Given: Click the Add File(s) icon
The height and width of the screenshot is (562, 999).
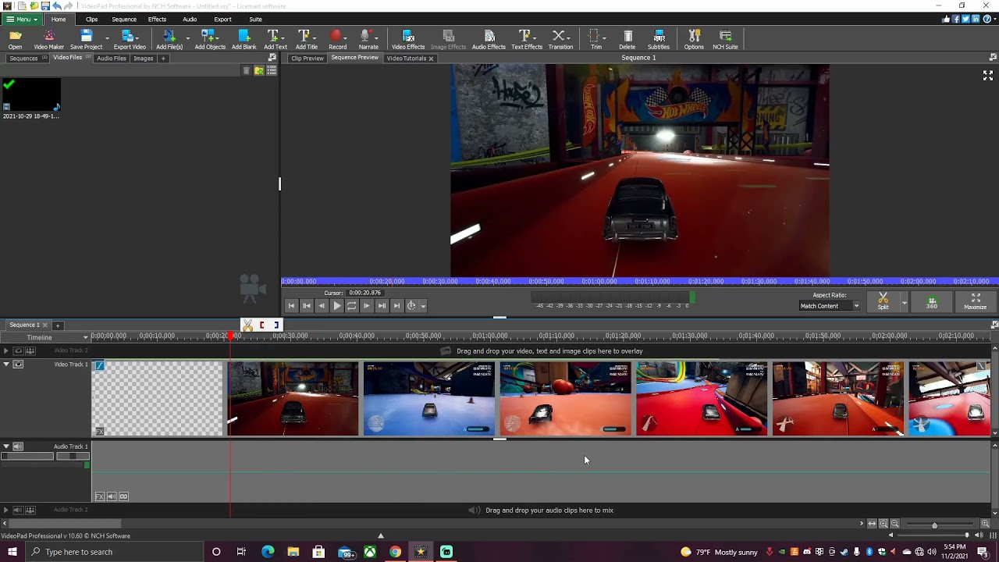Looking at the screenshot, I should (x=169, y=40).
